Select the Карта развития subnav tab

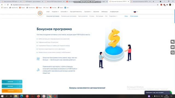(x=83, y=16)
